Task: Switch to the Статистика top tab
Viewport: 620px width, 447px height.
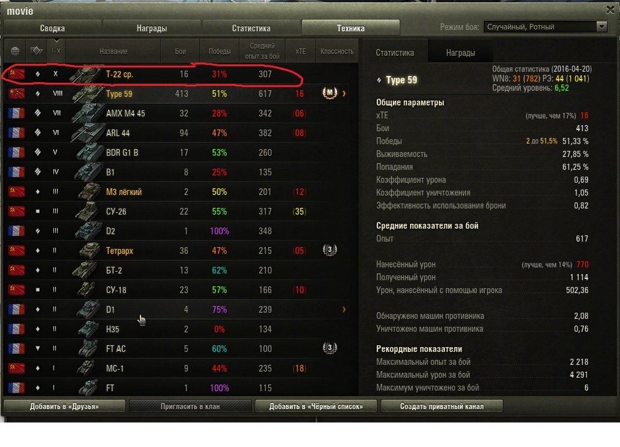Action: pos(251,28)
